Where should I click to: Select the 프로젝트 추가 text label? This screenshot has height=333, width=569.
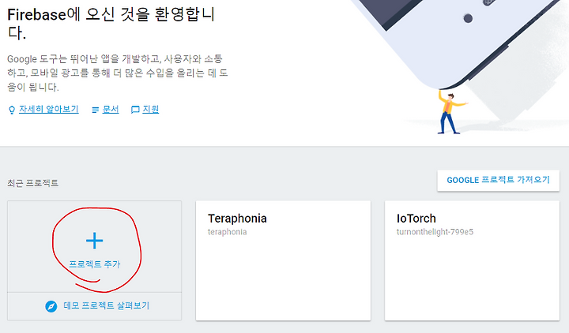point(95,264)
